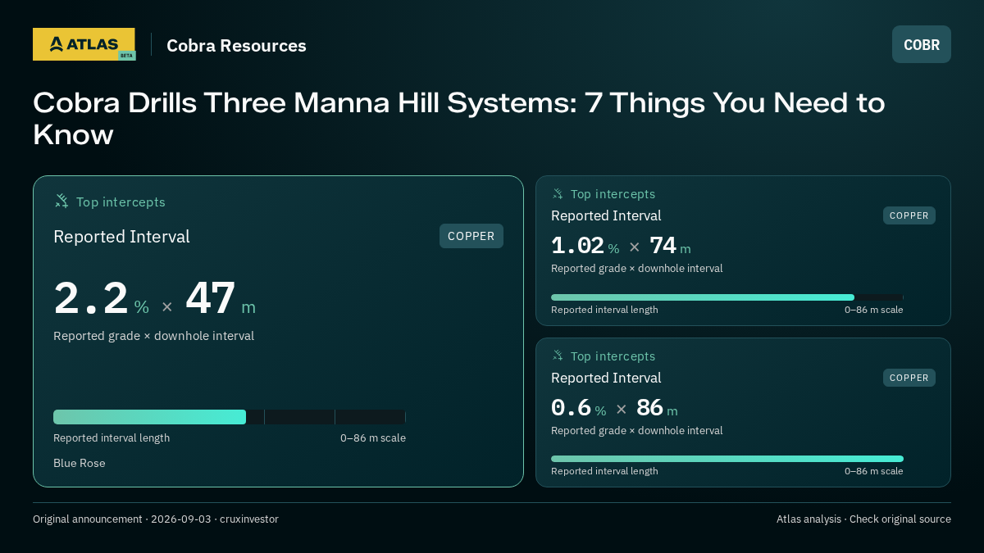This screenshot has width=984, height=553.
Task: Click the ATLAS beta logo
Action: (x=84, y=44)
